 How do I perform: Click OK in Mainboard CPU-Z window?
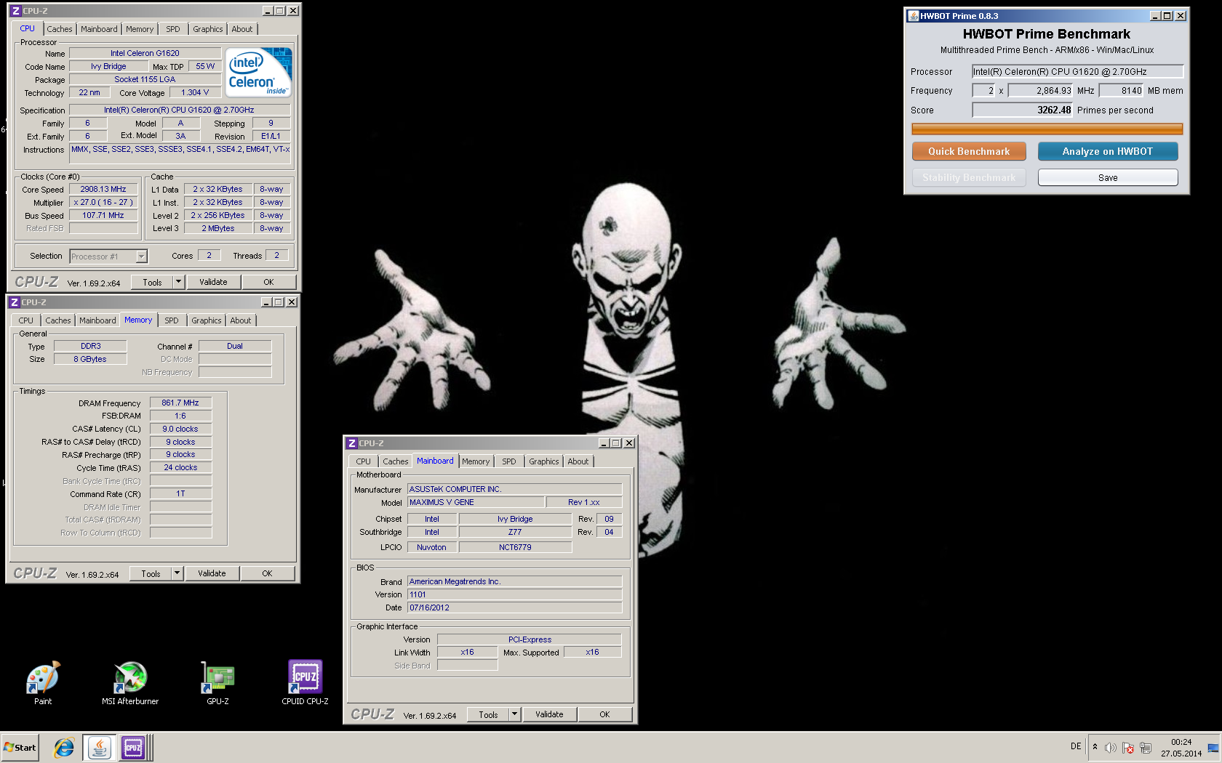[x=604, y=714]
